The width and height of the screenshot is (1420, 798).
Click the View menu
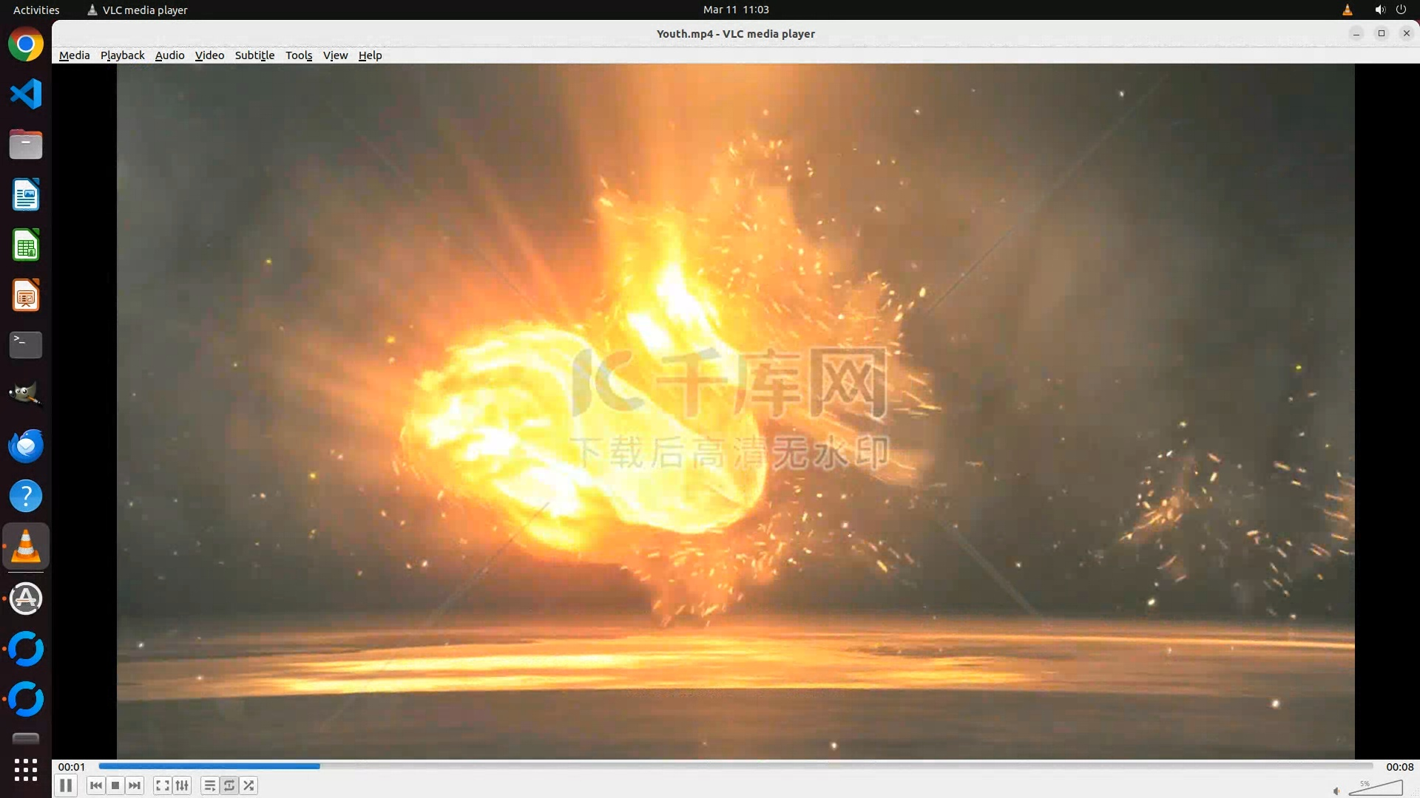pyautogui.click(x=335, y=55)
